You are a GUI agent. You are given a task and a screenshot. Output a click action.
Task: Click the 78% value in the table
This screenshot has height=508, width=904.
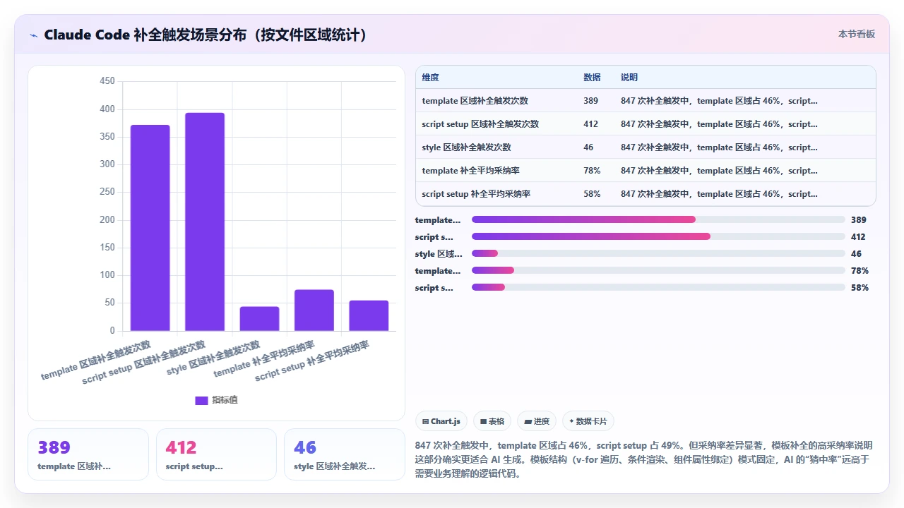tap(593, 171)
